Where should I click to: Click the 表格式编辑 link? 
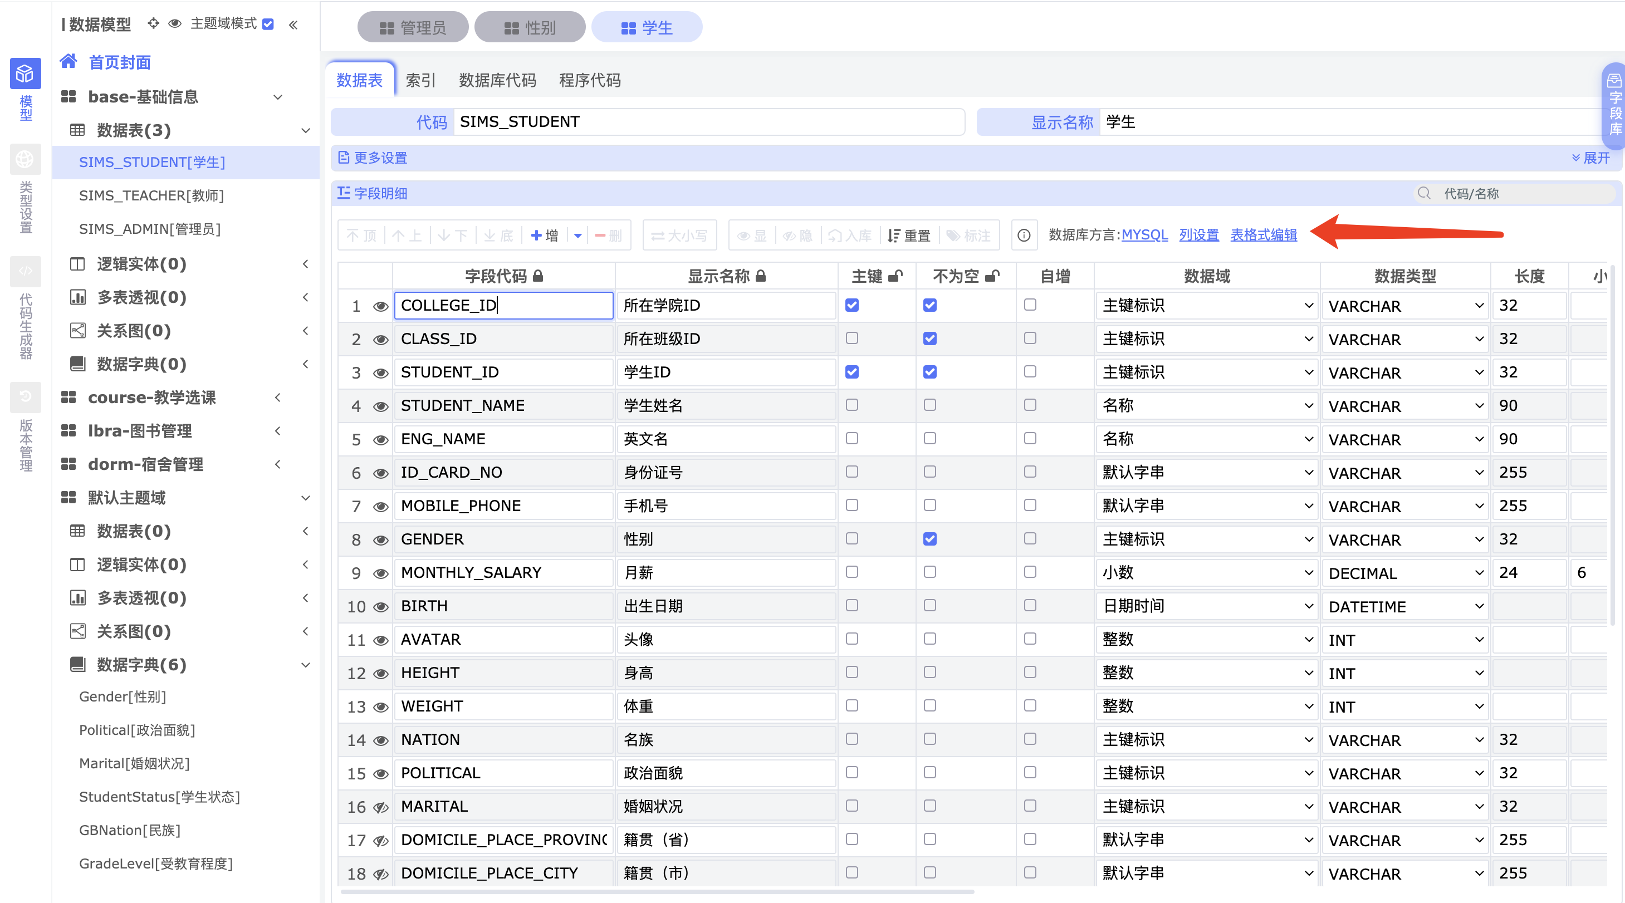pyautogui.click(x=1263, y=234)
